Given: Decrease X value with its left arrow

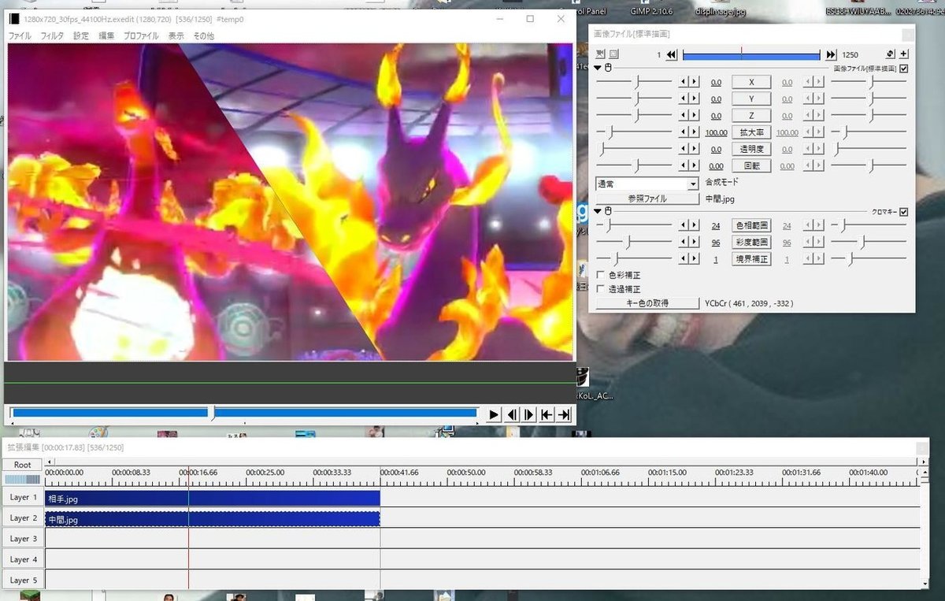Looking at the screenshot, I should [x=684, y=82].
